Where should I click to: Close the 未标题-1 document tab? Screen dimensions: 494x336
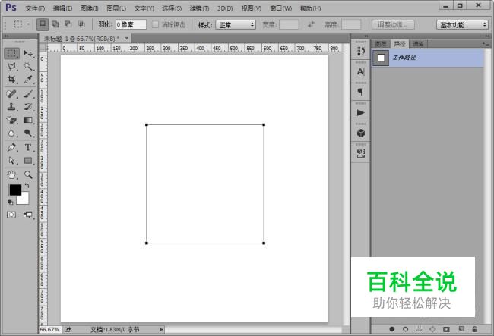coord(127,39)
